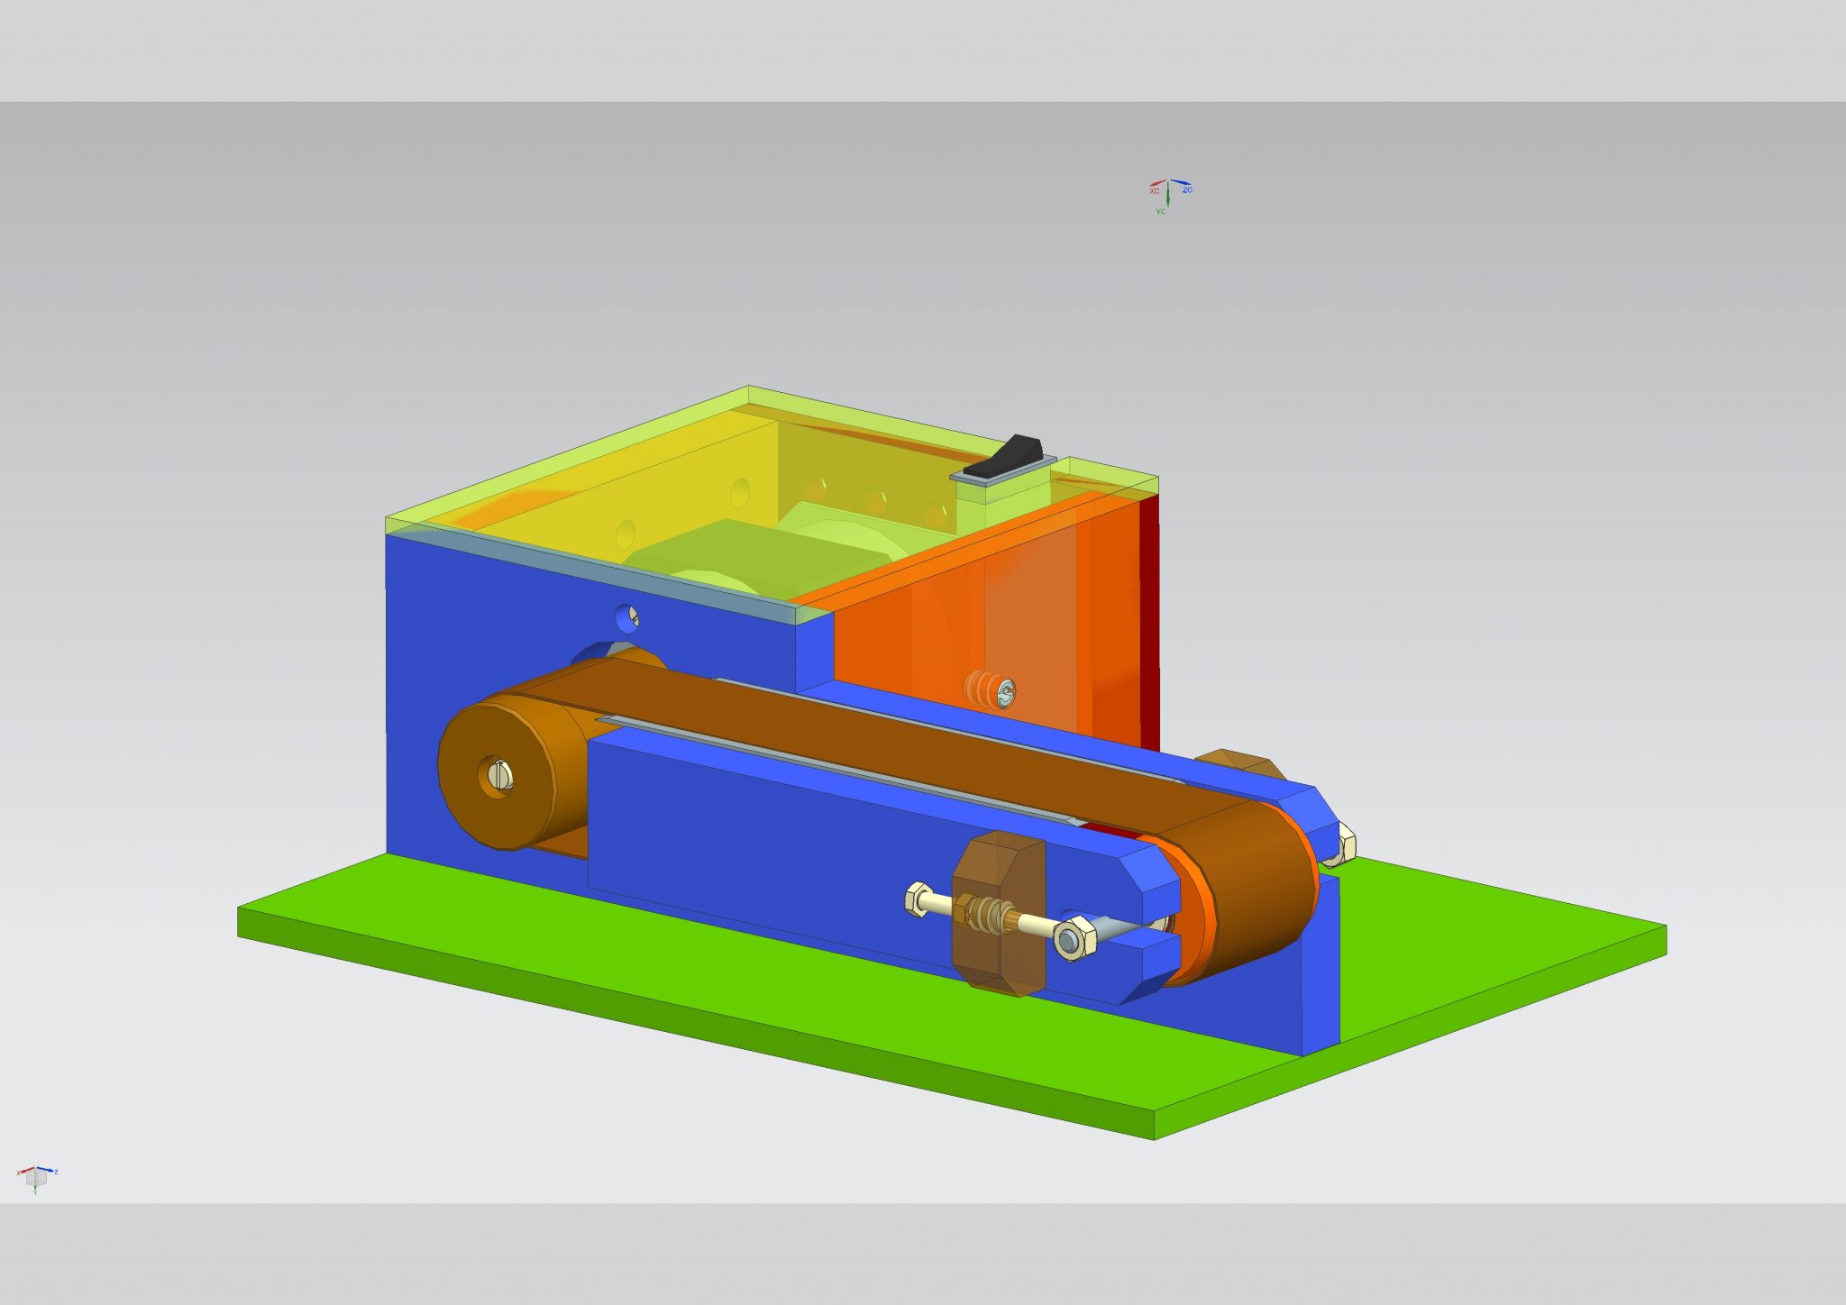Select the XC axis label text
This screenshot has height=1305, width=1846.
click(x=1155, y=191)
